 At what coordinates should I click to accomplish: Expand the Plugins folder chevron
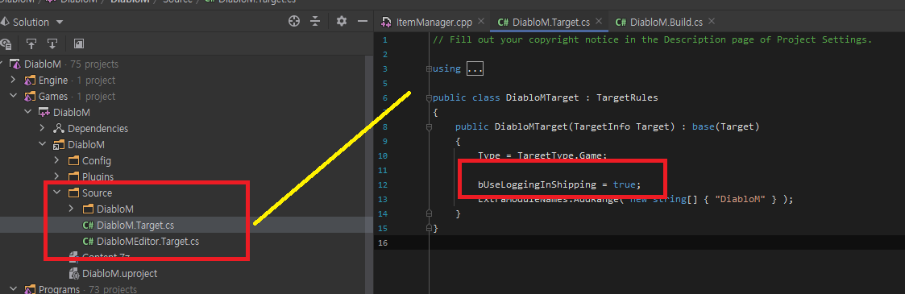pos(56,176)
